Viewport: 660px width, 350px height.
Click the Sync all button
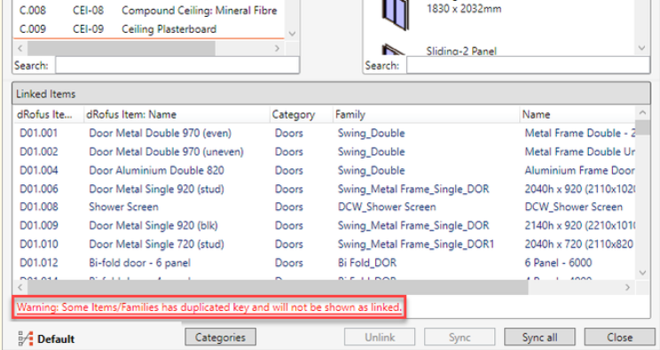point(539,338)
